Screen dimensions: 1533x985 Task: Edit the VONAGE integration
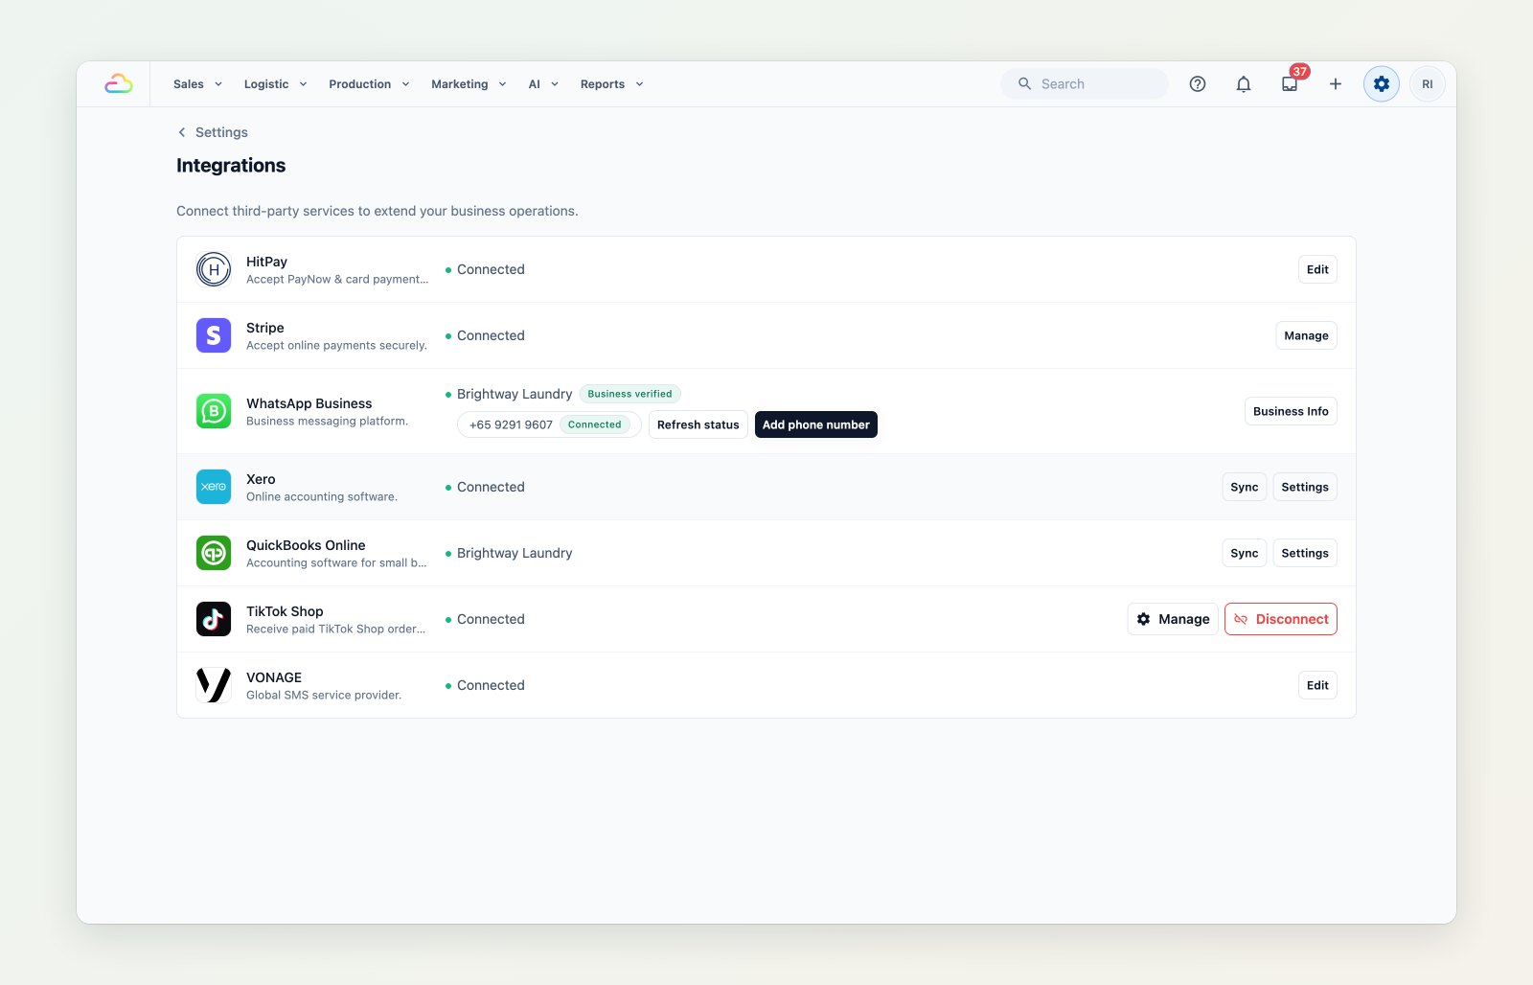(1317, 685)
